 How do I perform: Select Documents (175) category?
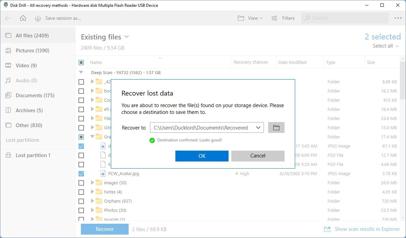point(38,95)
